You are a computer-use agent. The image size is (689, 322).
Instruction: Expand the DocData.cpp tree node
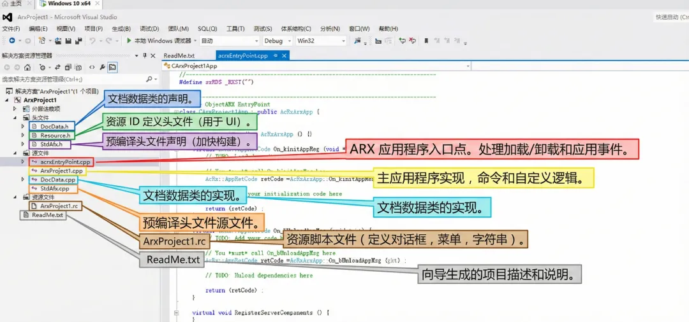click(x=23, y=179)
